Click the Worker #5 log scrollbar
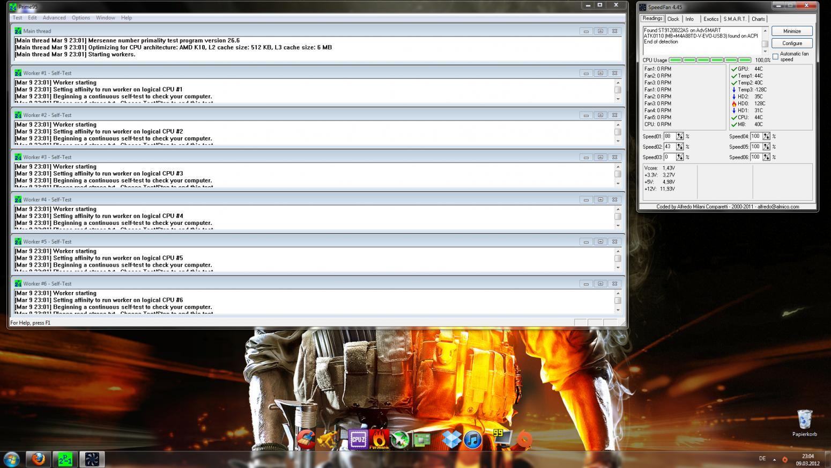 [618, 259]
